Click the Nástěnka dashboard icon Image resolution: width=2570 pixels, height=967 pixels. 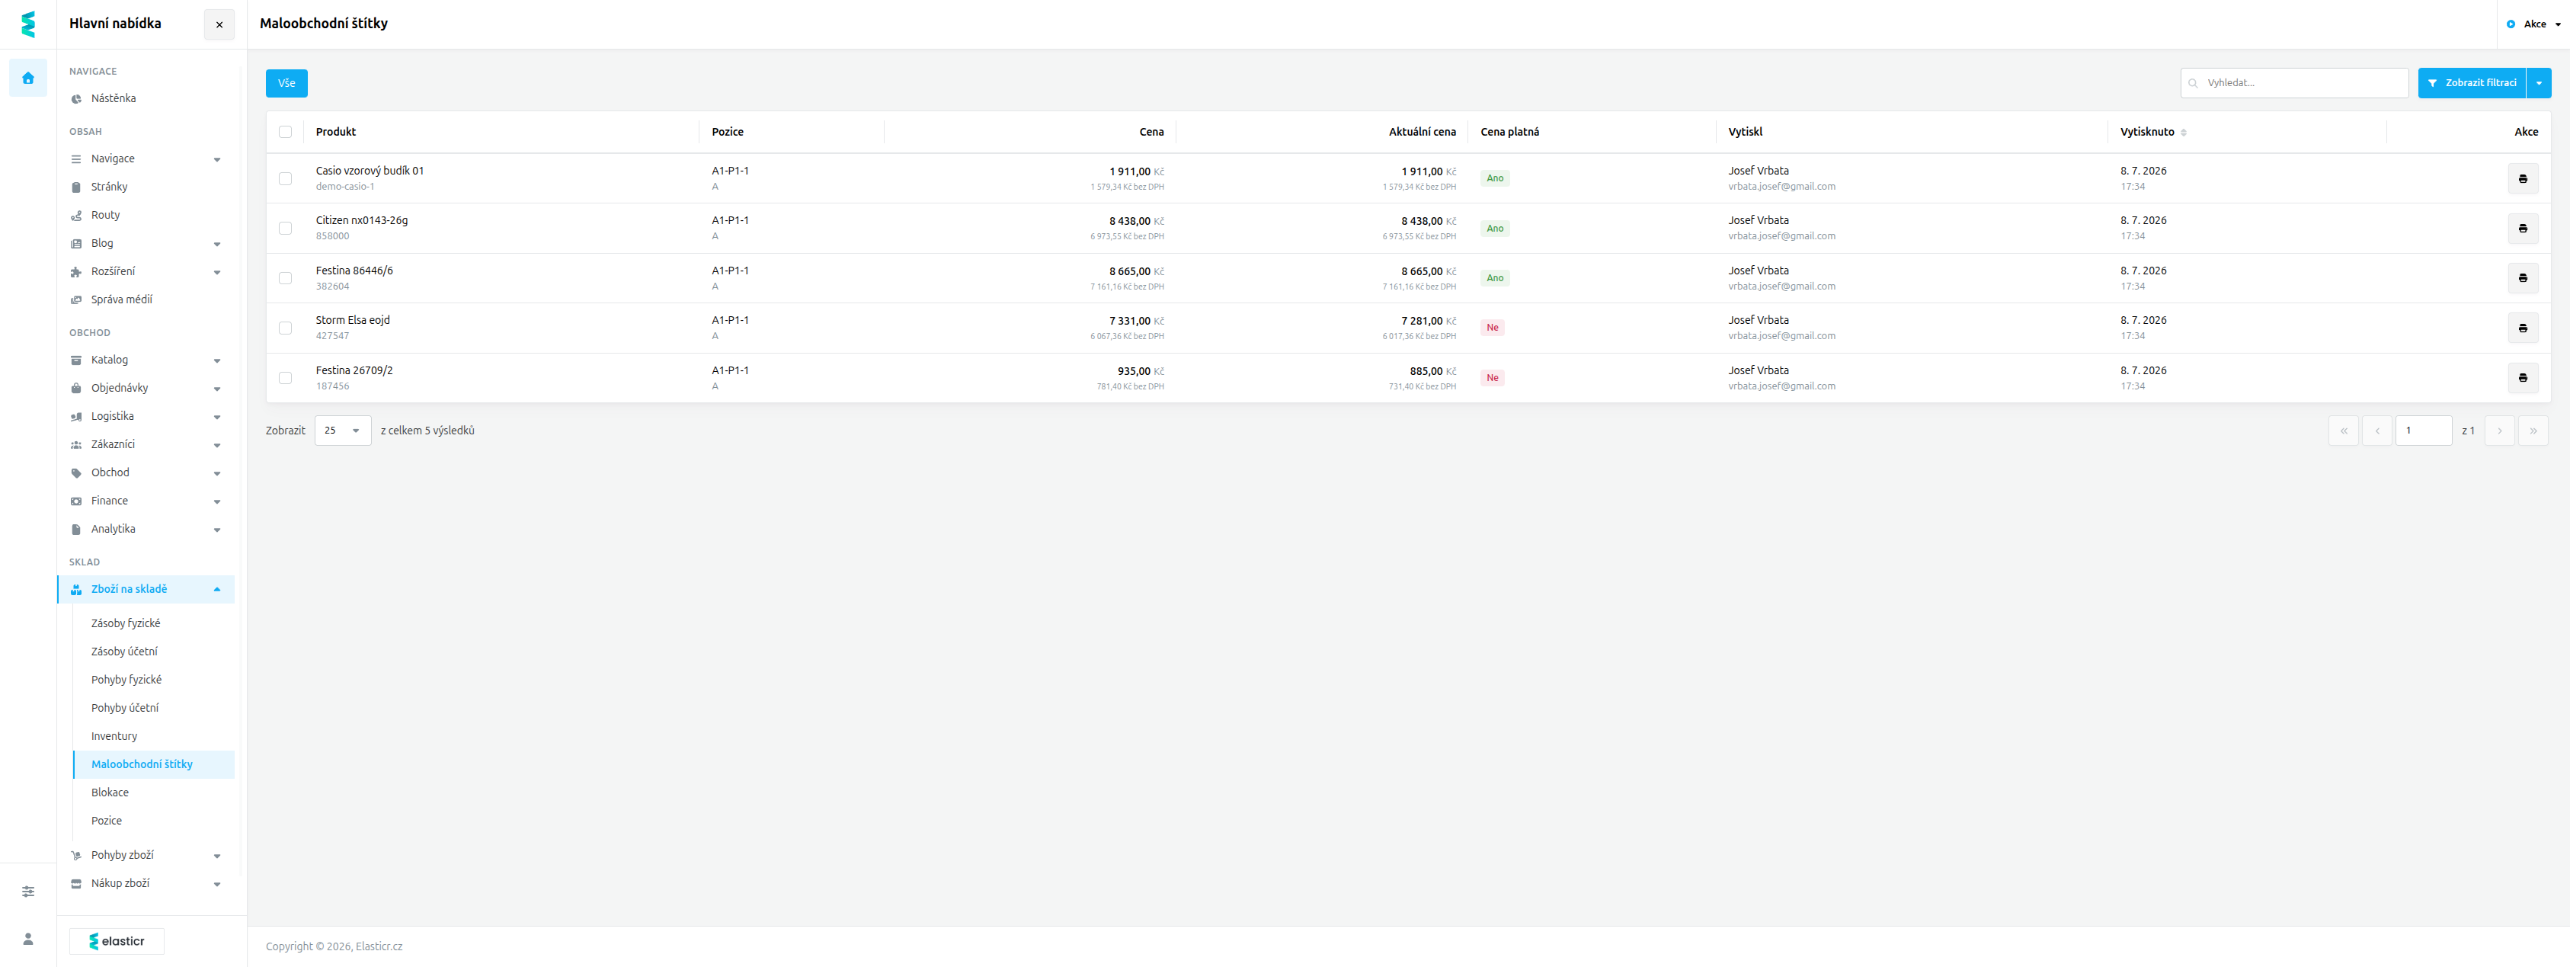(x=76, y=99)
